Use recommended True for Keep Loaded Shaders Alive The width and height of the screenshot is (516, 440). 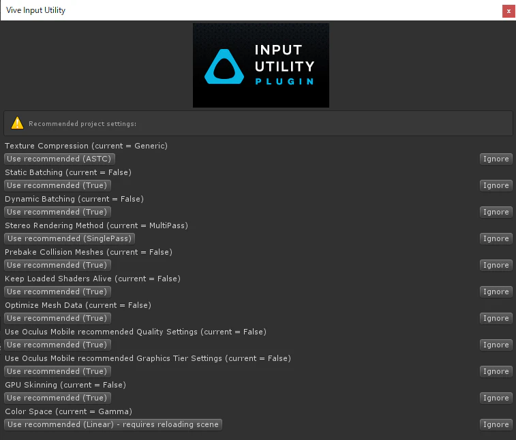[57, 292]
